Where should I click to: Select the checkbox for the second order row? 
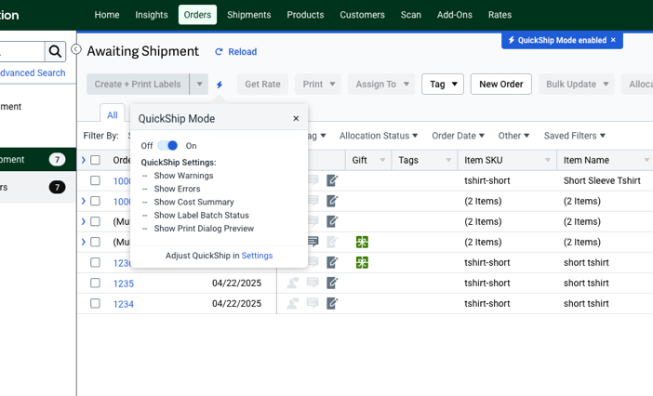pos(96,201)
